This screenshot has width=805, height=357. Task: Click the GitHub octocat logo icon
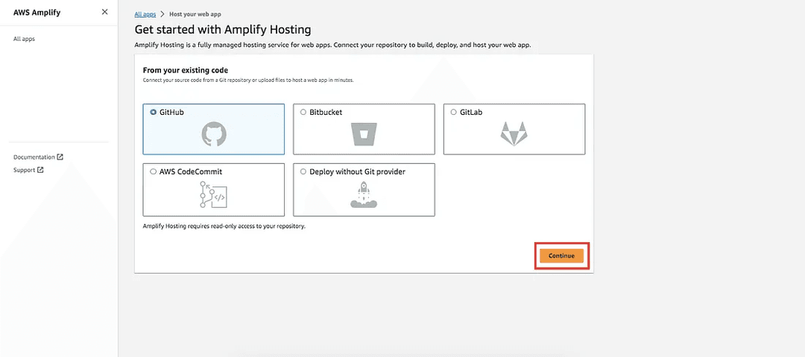214,135
